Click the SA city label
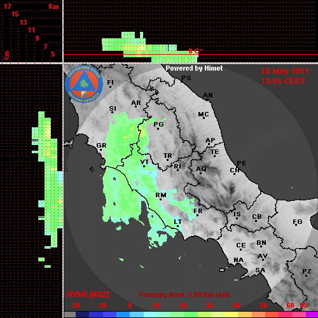The width and height of the screenshot is (318, 318). coord(260,270)
